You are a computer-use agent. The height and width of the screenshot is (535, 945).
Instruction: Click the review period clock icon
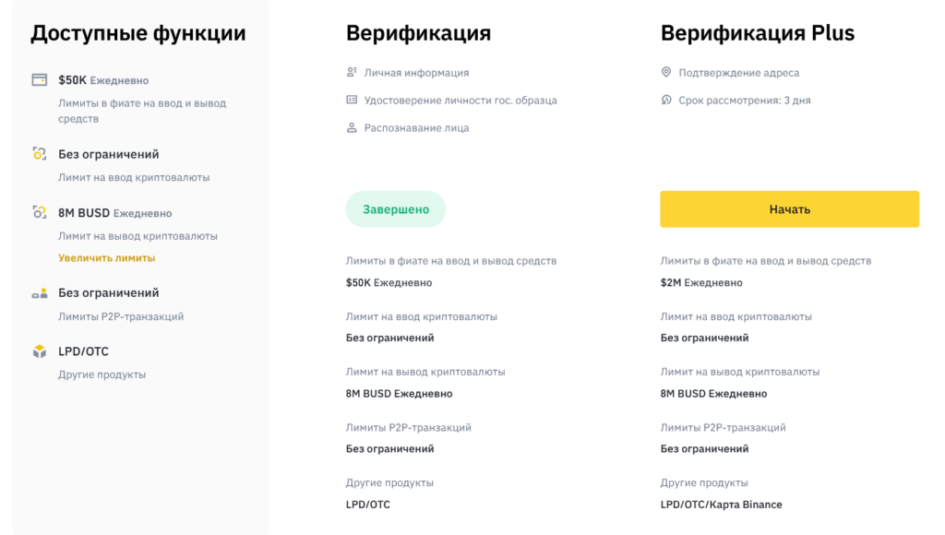pos(666,100)
